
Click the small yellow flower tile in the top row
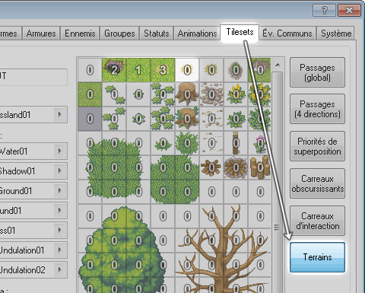(211, 70)
